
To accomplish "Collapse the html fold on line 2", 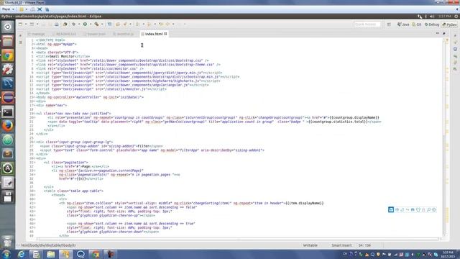I will (x=34, y=44).
